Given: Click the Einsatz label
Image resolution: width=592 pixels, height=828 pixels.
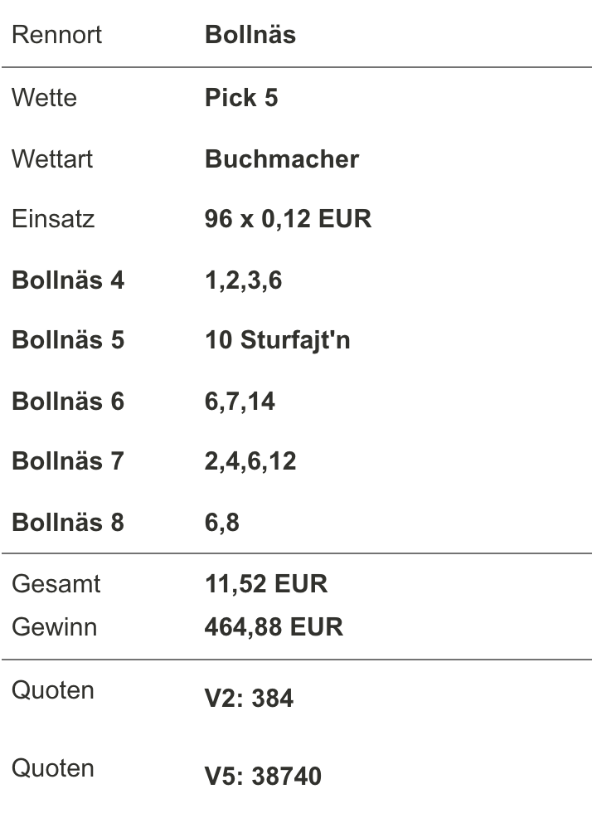Looking at the screenshot, I should click(53, 219).
